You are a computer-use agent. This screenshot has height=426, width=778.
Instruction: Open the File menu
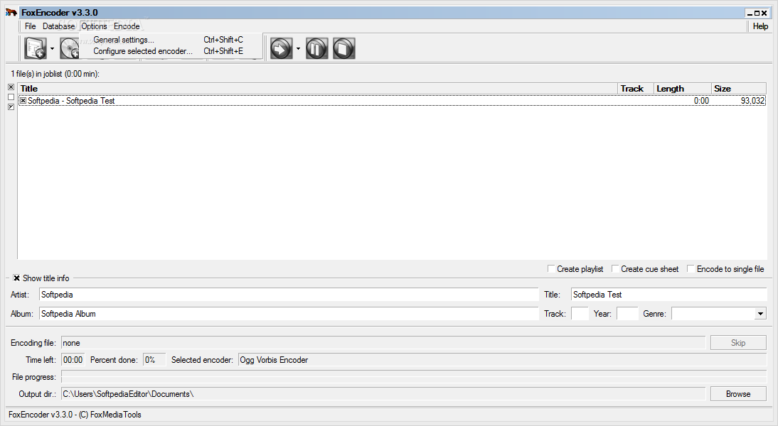coord(31,26)
